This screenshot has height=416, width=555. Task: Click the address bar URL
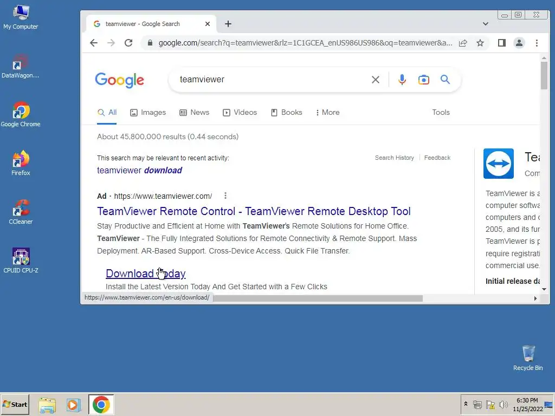click(305, 43)
